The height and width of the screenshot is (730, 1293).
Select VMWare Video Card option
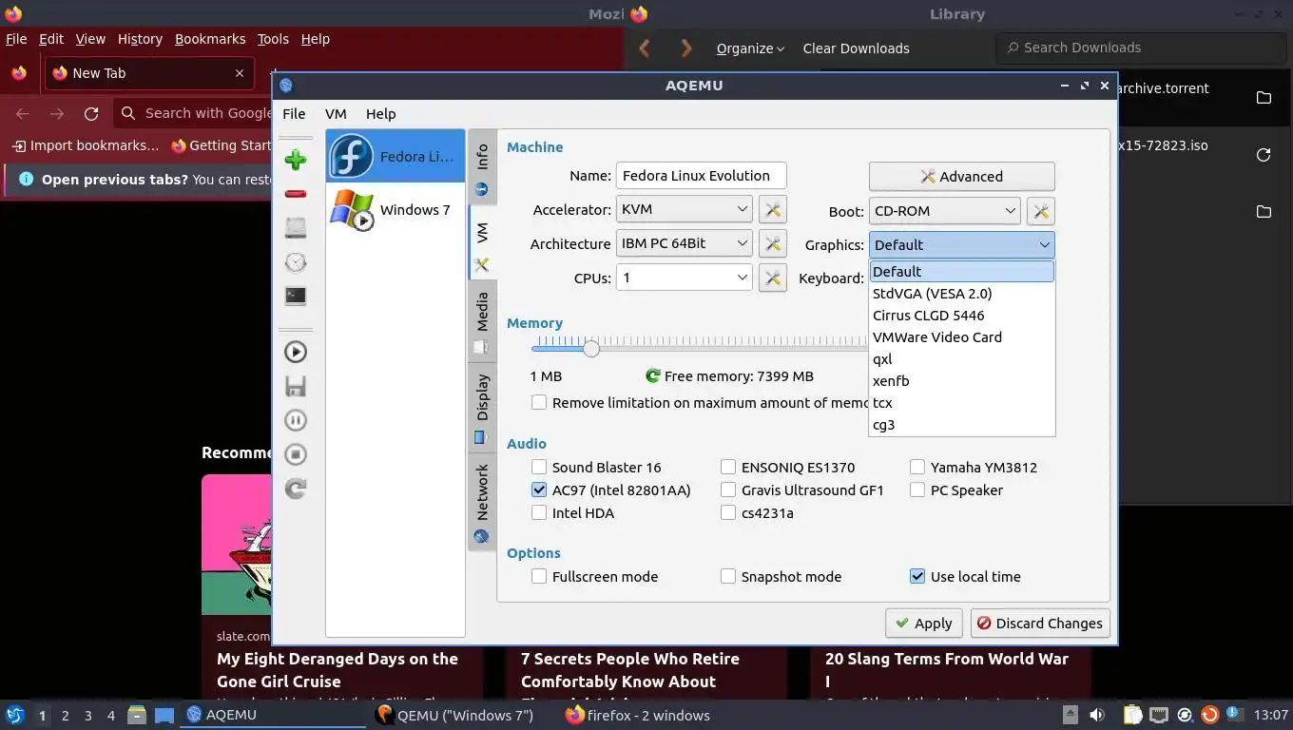point(961,337)
